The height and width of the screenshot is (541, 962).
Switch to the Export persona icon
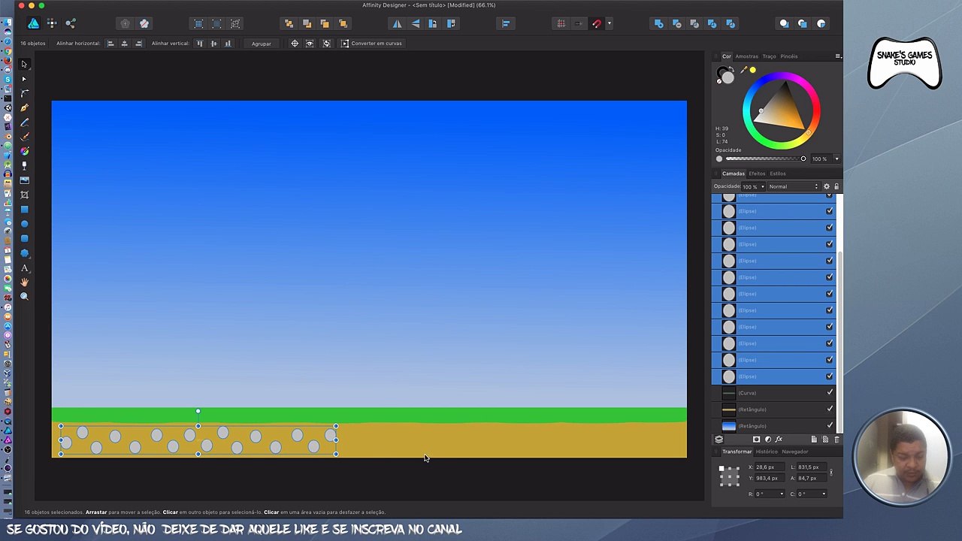71,24
